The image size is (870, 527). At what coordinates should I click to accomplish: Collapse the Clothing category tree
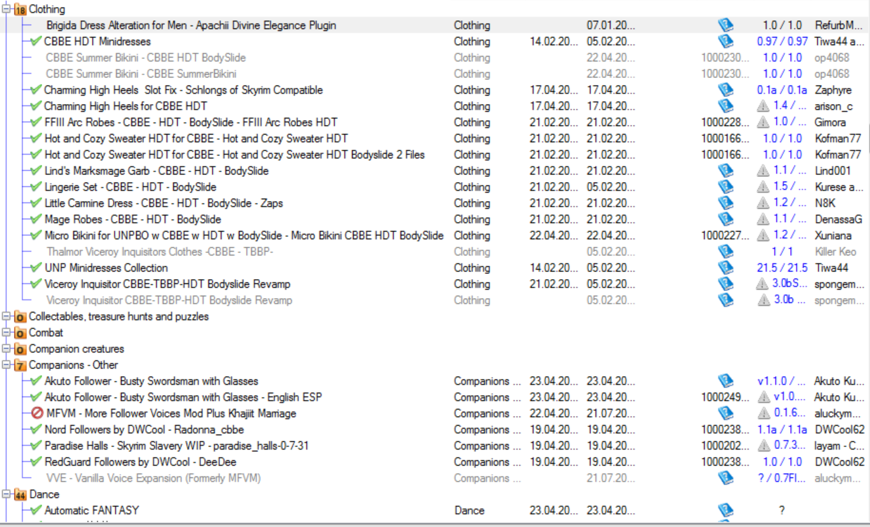tap(6, 9)
